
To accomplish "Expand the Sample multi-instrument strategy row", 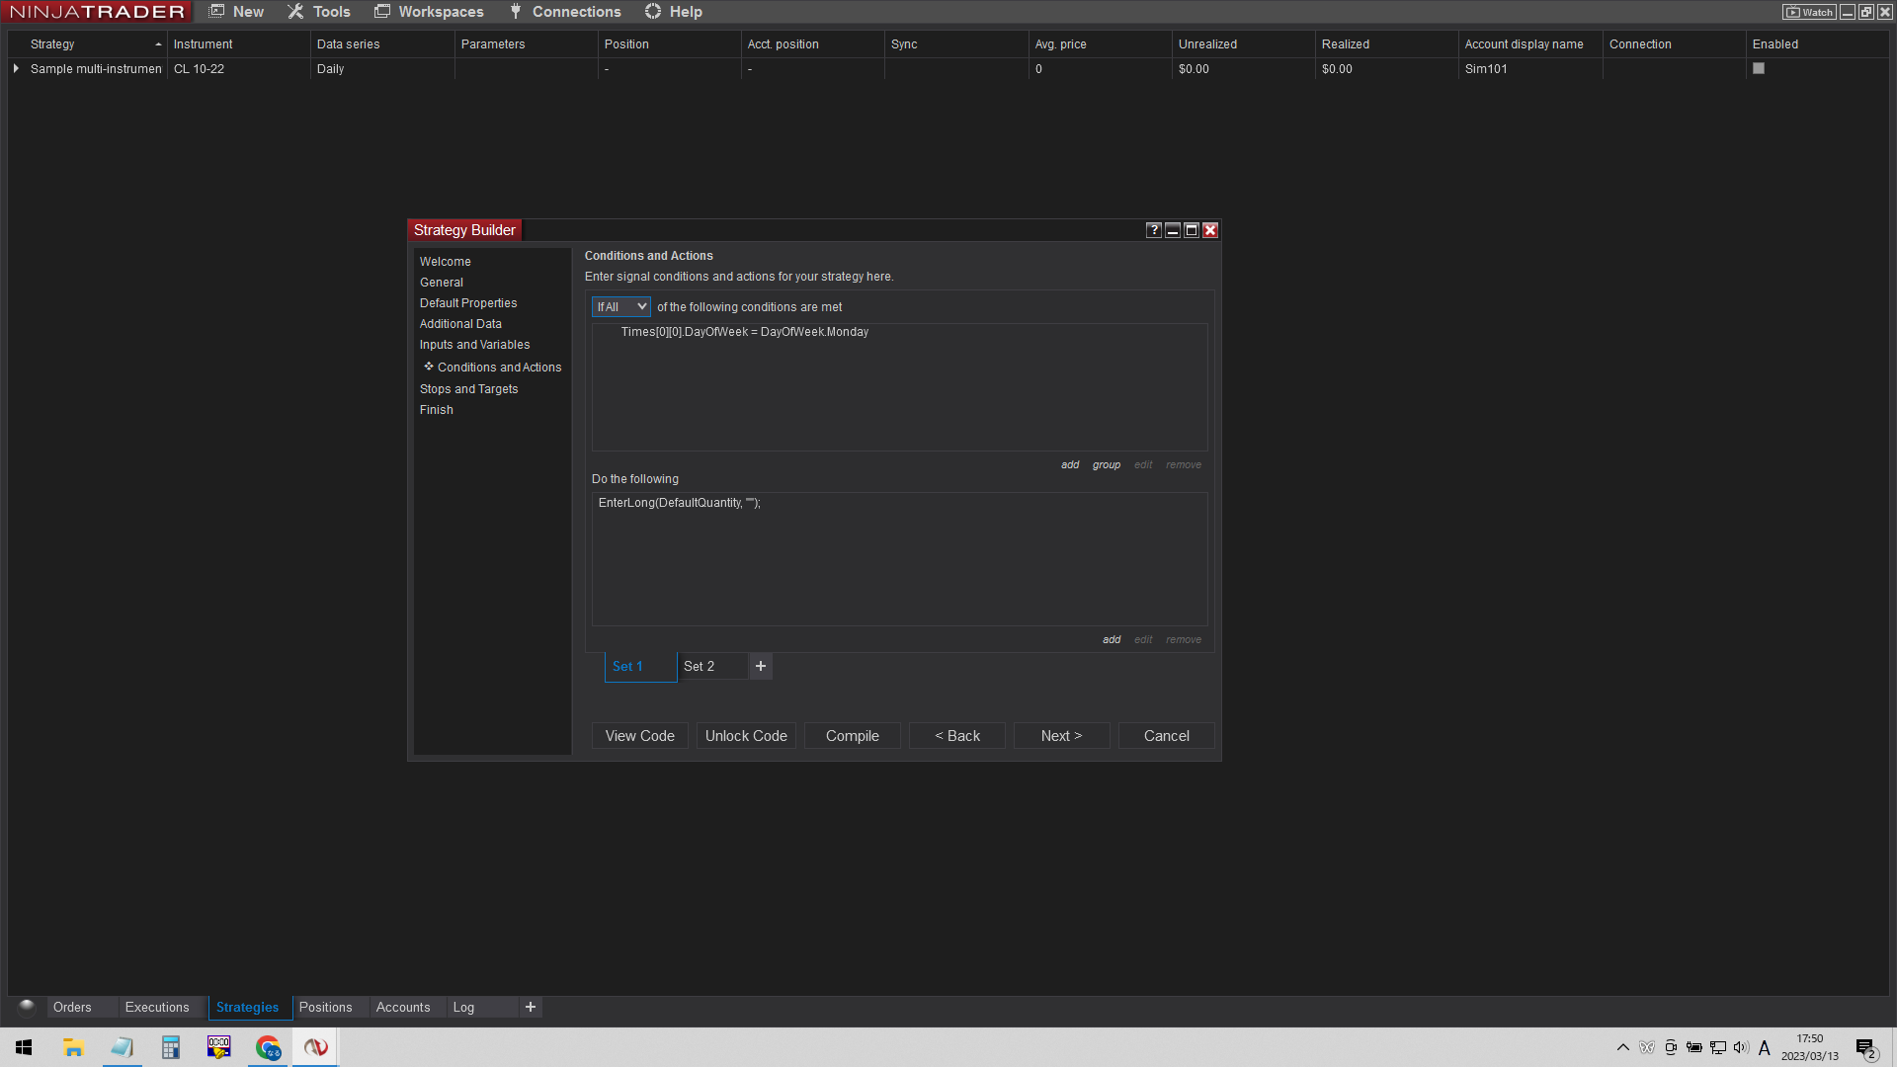I will pyautogui.click(x=16, y=69).
